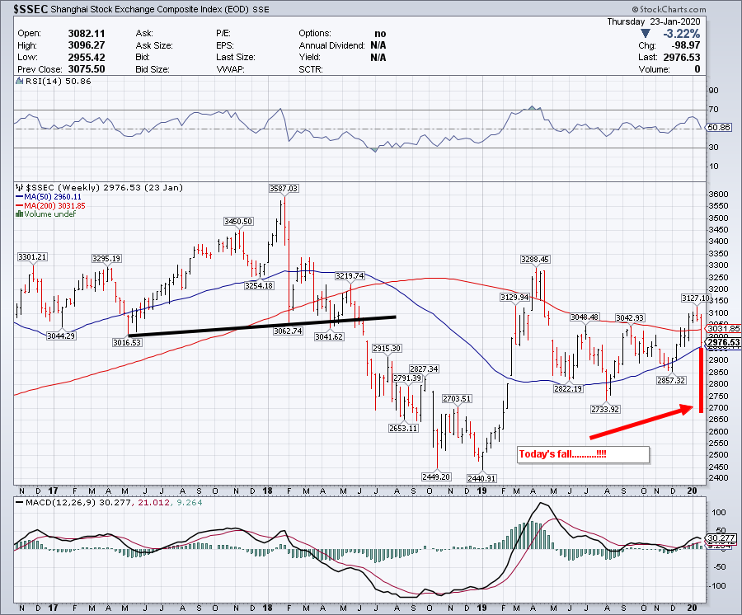742x615 pixels.
Task: Click the low price label 2733.92
Action: [x=605, y=409]
